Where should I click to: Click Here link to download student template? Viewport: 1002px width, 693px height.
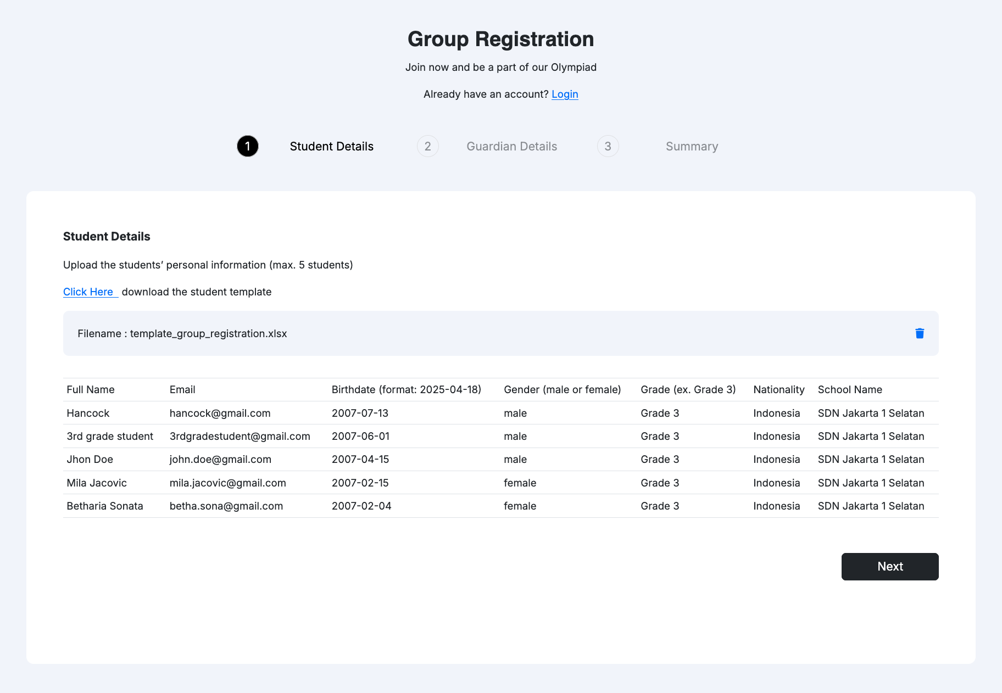coord(88,292)
